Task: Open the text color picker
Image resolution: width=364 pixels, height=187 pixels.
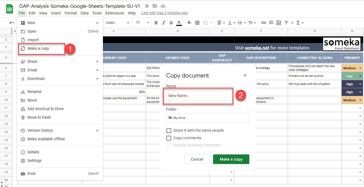Action: click(x=179, y=23)
